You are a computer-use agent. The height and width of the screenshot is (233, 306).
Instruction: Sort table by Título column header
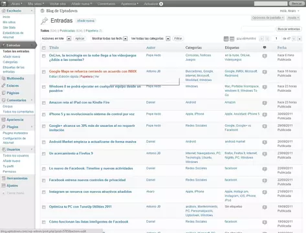(54, 48)
